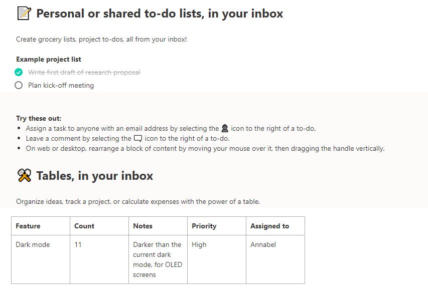Uncheck the completed research proposal to-do
Image resolution: width=428 pixels, height=291 pixels.
[19, 72]
